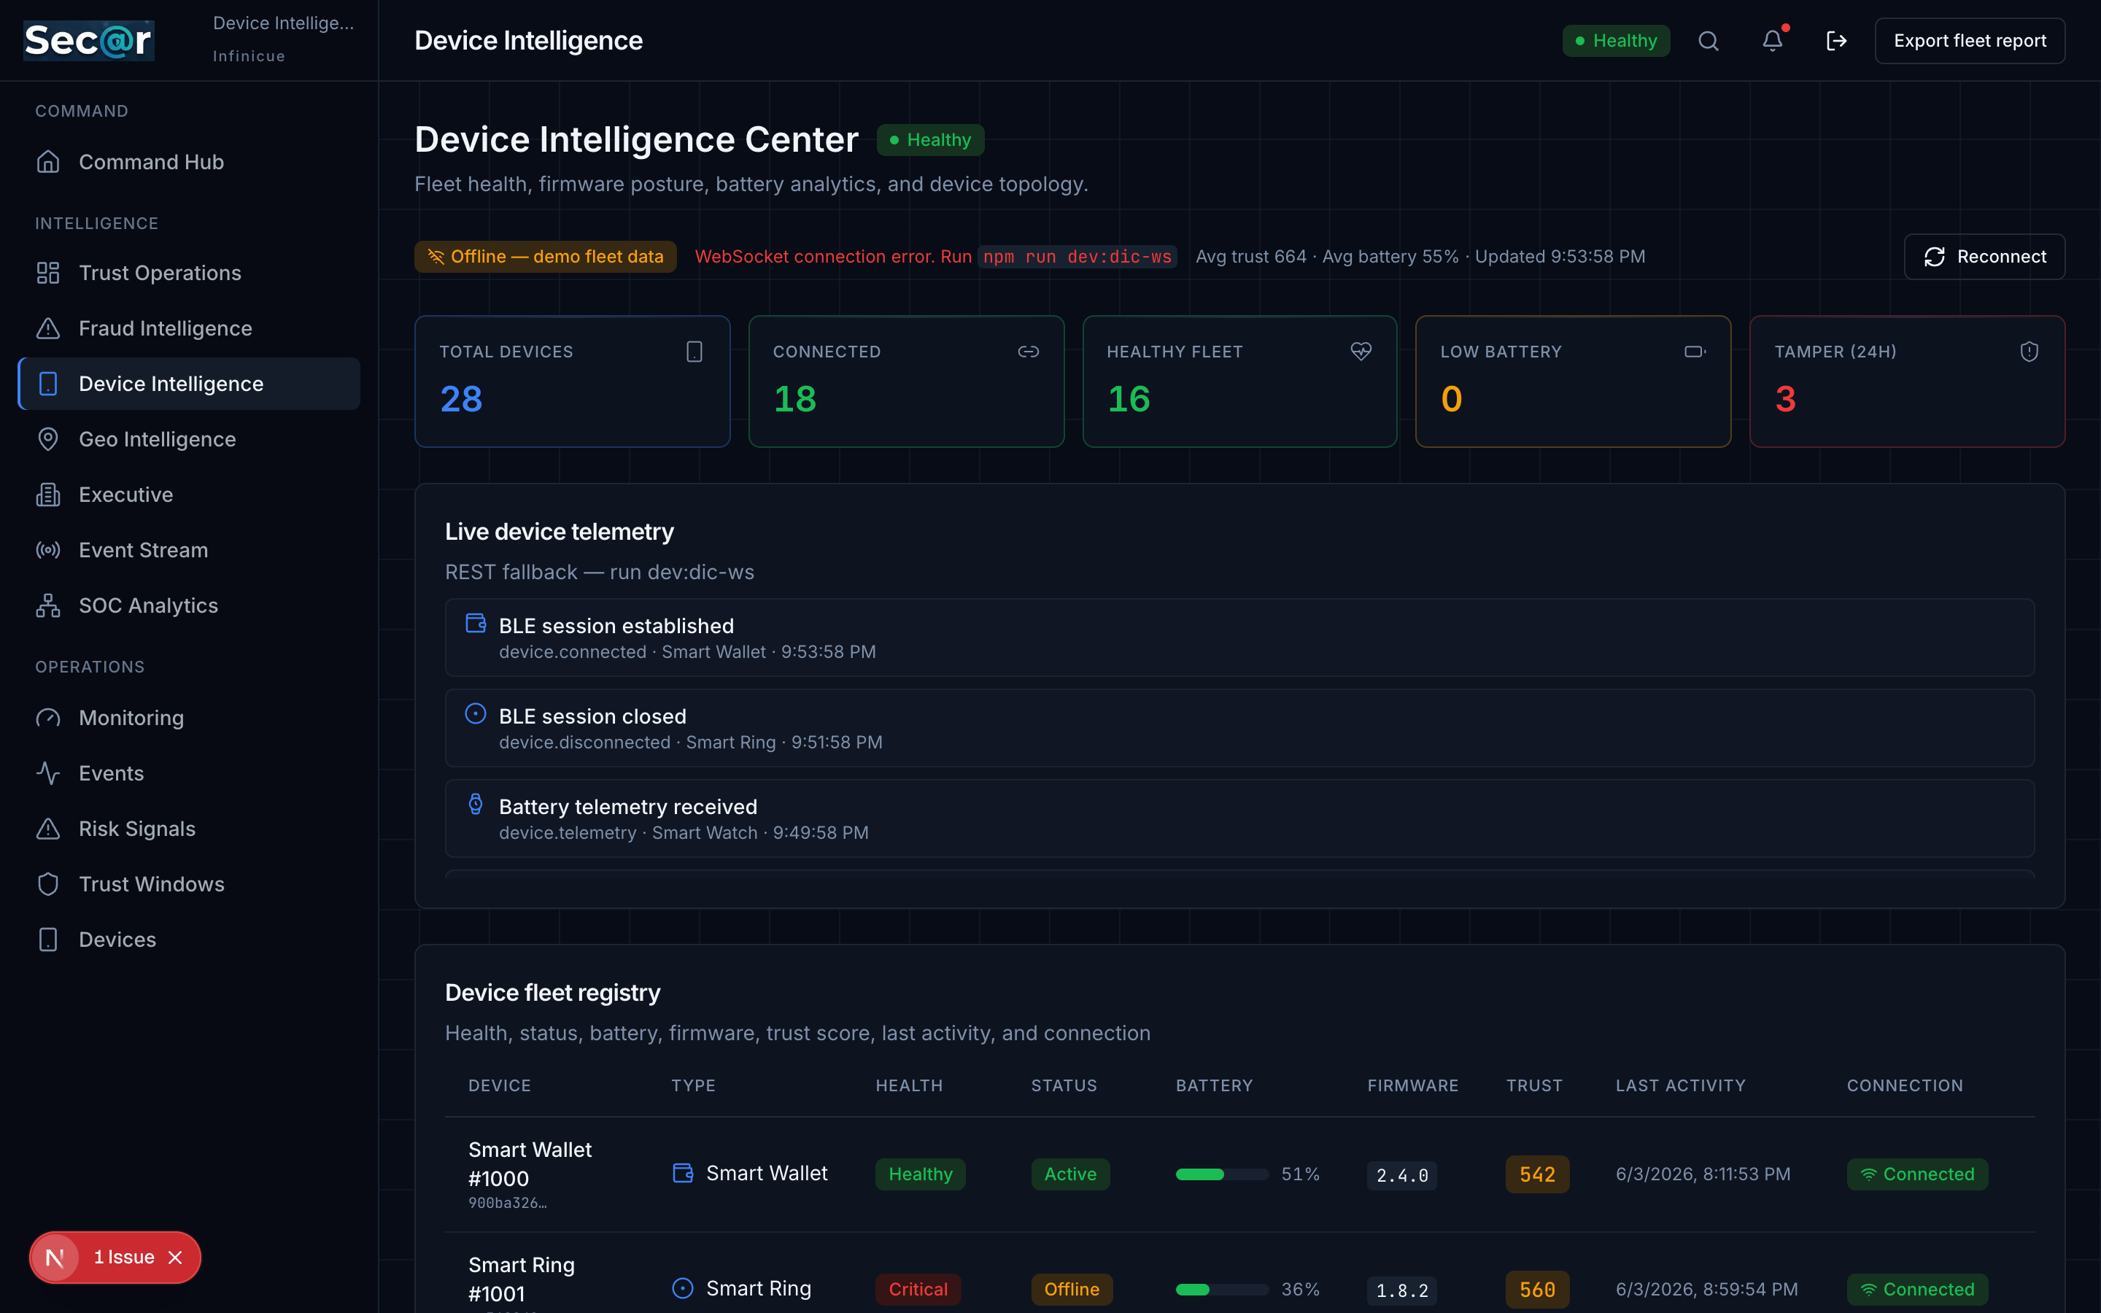Click Smart Ring #1001 device name
The height and width of the screenshot is (1313, 2101).
(521, 1279)
